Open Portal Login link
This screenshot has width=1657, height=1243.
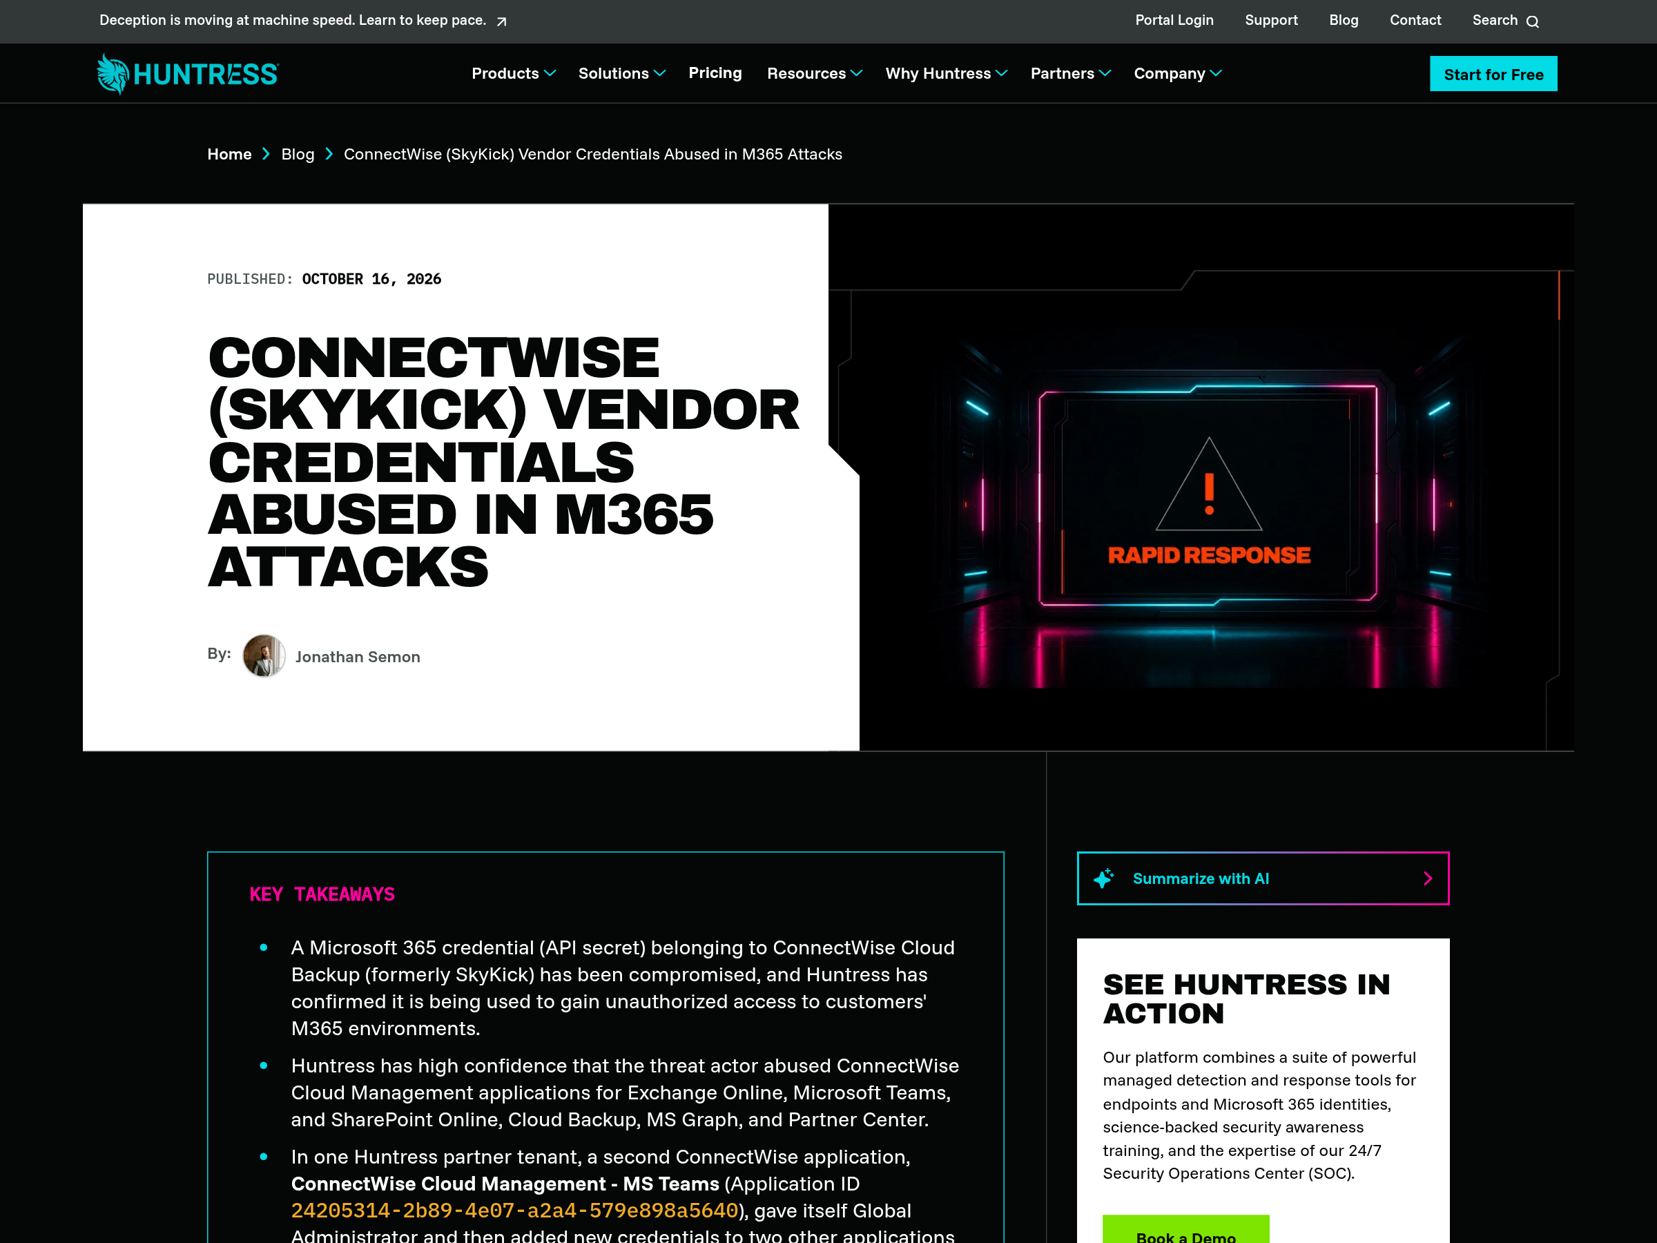click(1174, 20)
